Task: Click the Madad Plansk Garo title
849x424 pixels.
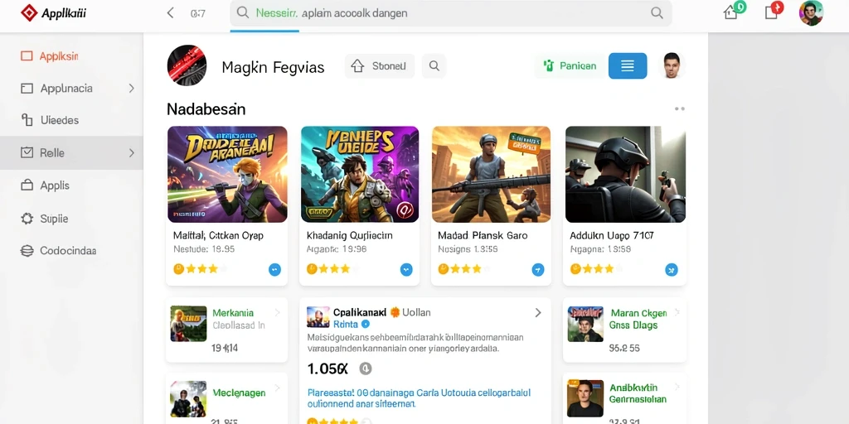Action: (483, 236)
